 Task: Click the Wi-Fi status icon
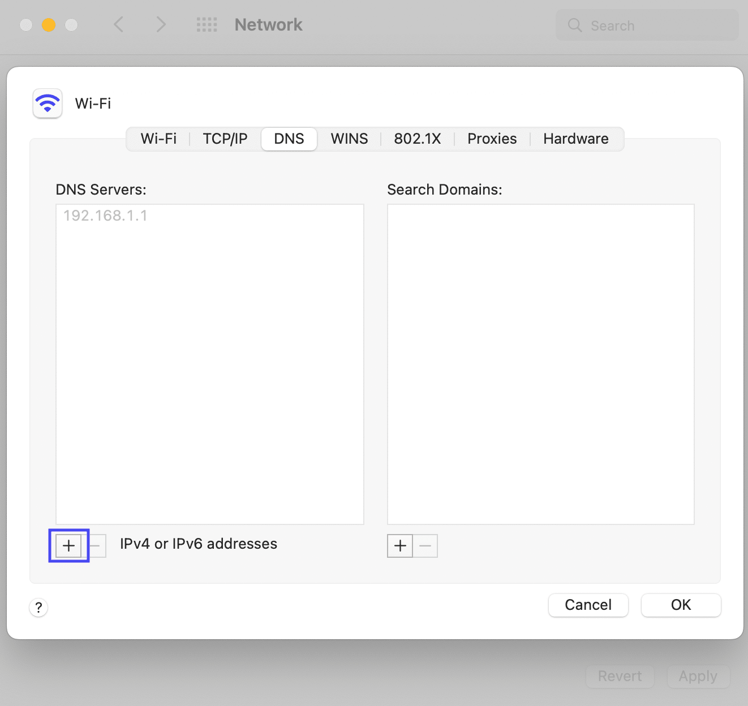pos(47,103)
